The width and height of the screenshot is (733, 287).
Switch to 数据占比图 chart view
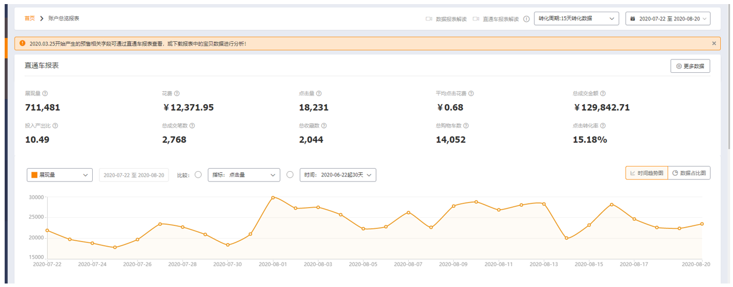[689, 173]
